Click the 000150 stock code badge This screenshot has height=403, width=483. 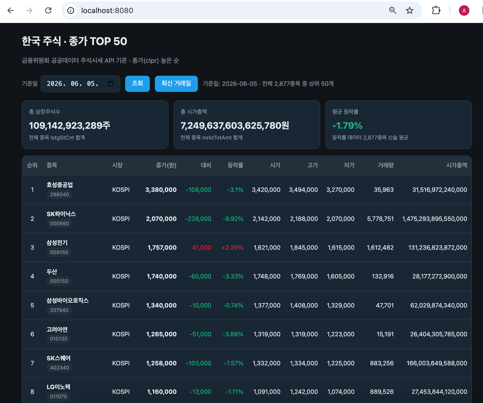click(x=59, y=281)
